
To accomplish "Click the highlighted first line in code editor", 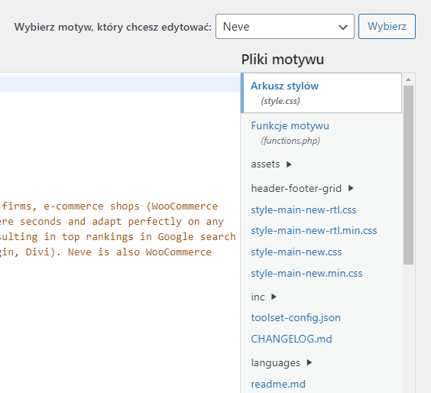I will click(x=120, y=84).
